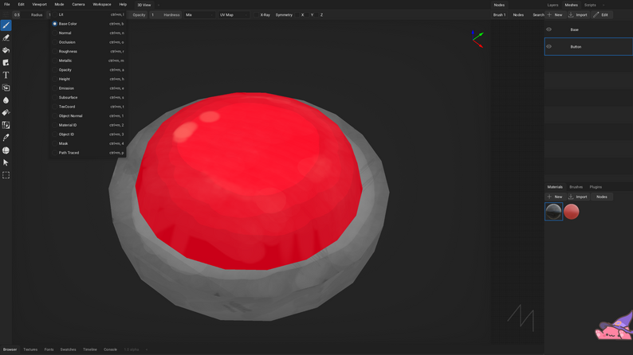Open the Workspace menu
The height and width of the screenshot is (355, 633).
(x=102, y=5)
